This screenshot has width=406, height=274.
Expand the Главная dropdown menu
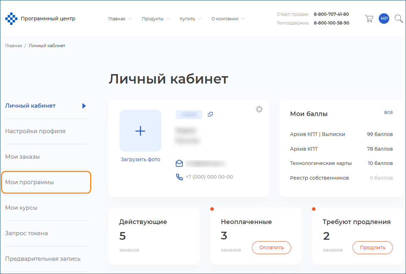(120, 19)
